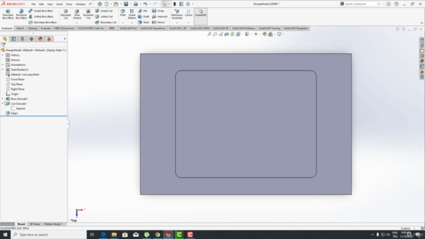Click Zoom to Fit in view toolbar
The width and height of the screenshot is (425, 239).
pos(209,34)
